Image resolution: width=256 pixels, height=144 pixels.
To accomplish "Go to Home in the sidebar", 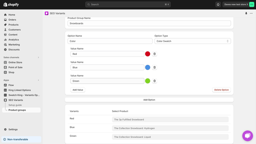I will [12, 15].
